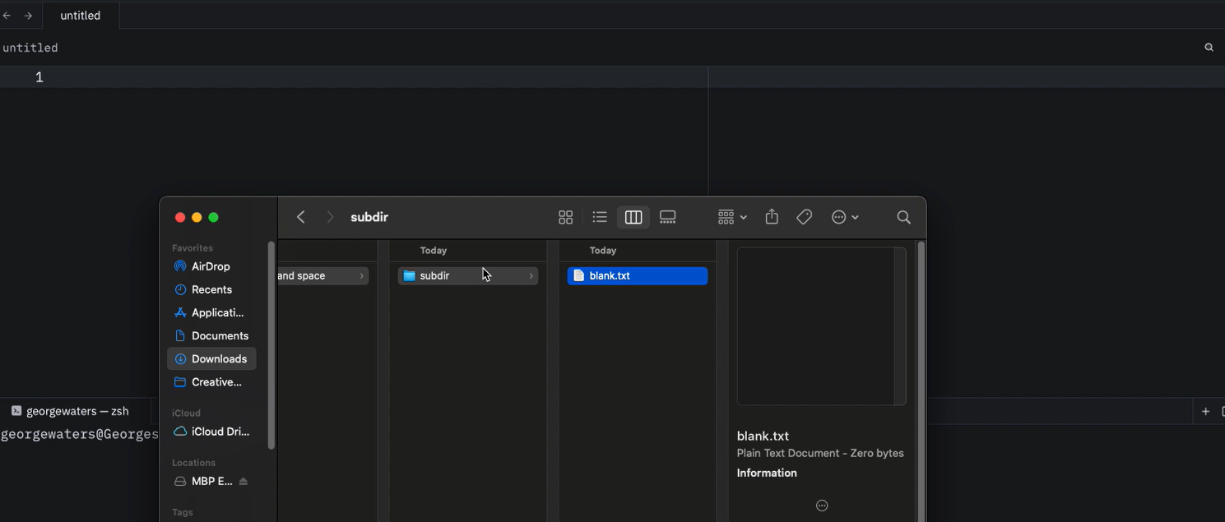Click the Finder window vertical scrollbar
Screen dimensions: 1225x522
coord(921,381)
